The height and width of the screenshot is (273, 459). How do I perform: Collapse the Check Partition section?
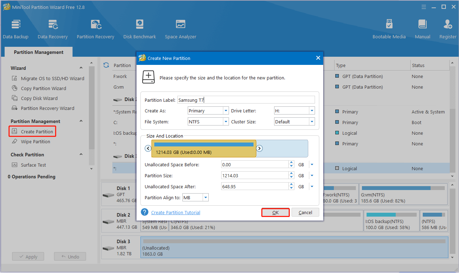(81, 155)
